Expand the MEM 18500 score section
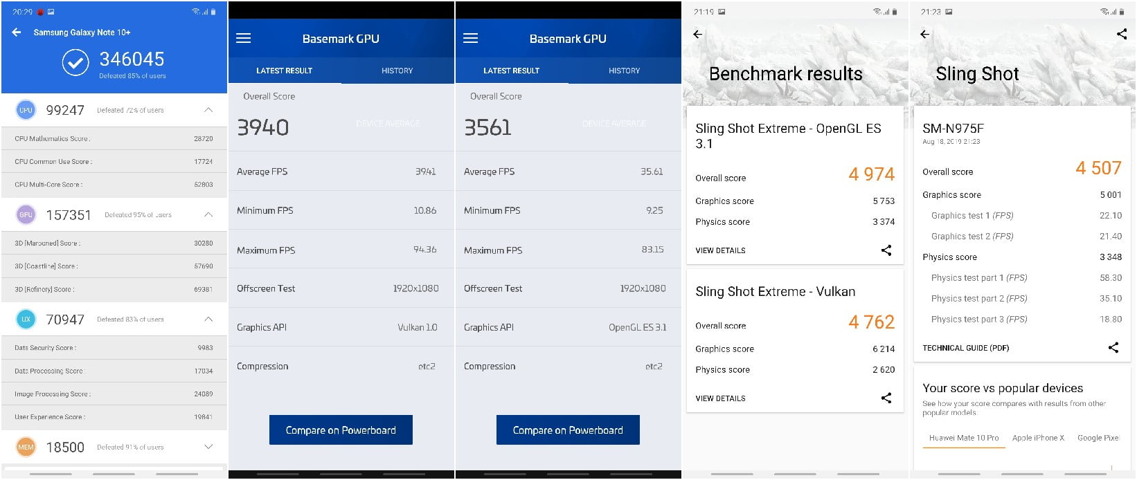Viewport: 1137px width, 480px height. click(208, 447)
